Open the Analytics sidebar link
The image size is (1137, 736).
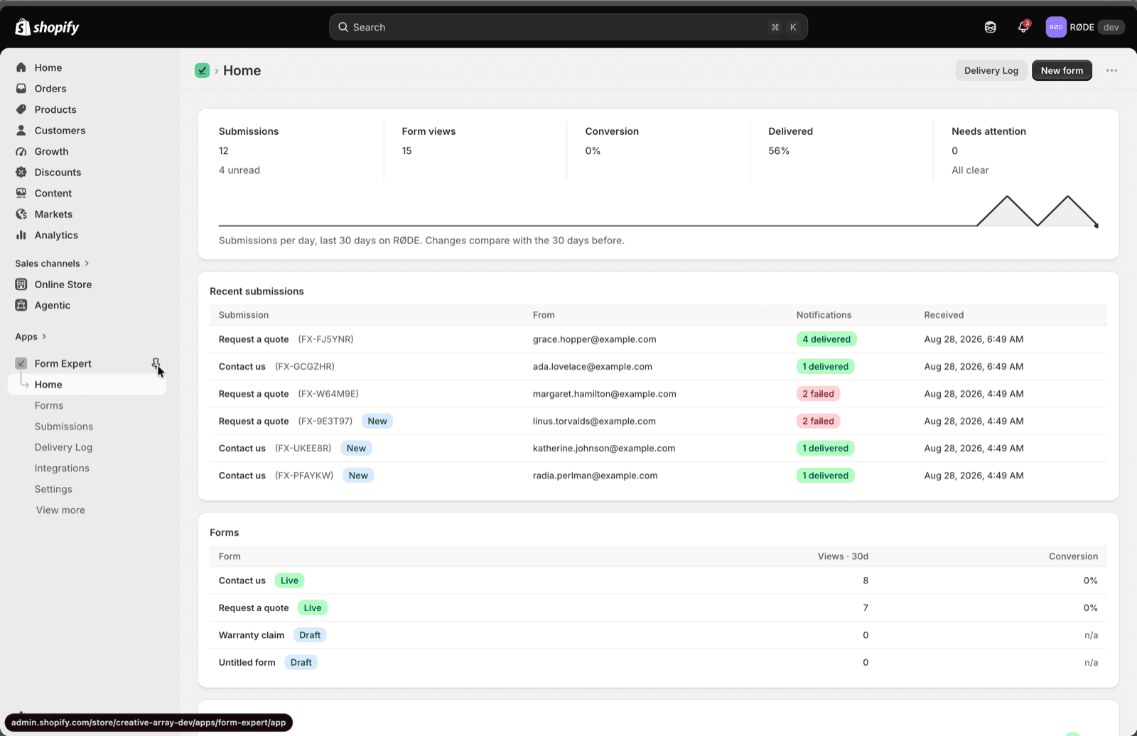tap(56, 235)
